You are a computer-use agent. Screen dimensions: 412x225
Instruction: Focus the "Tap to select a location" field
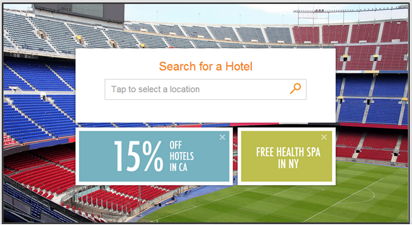tap(206, 89)
